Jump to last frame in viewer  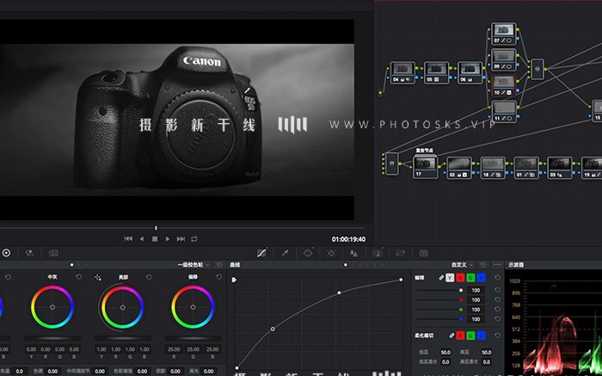click(181, 239)
